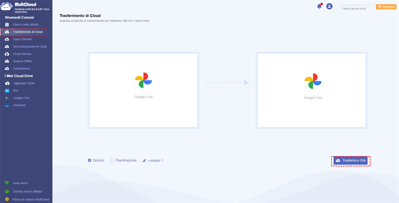This screenshot has height=203, width=399.
Task: Open Team Transfer menu item
Action: [22, 39]
